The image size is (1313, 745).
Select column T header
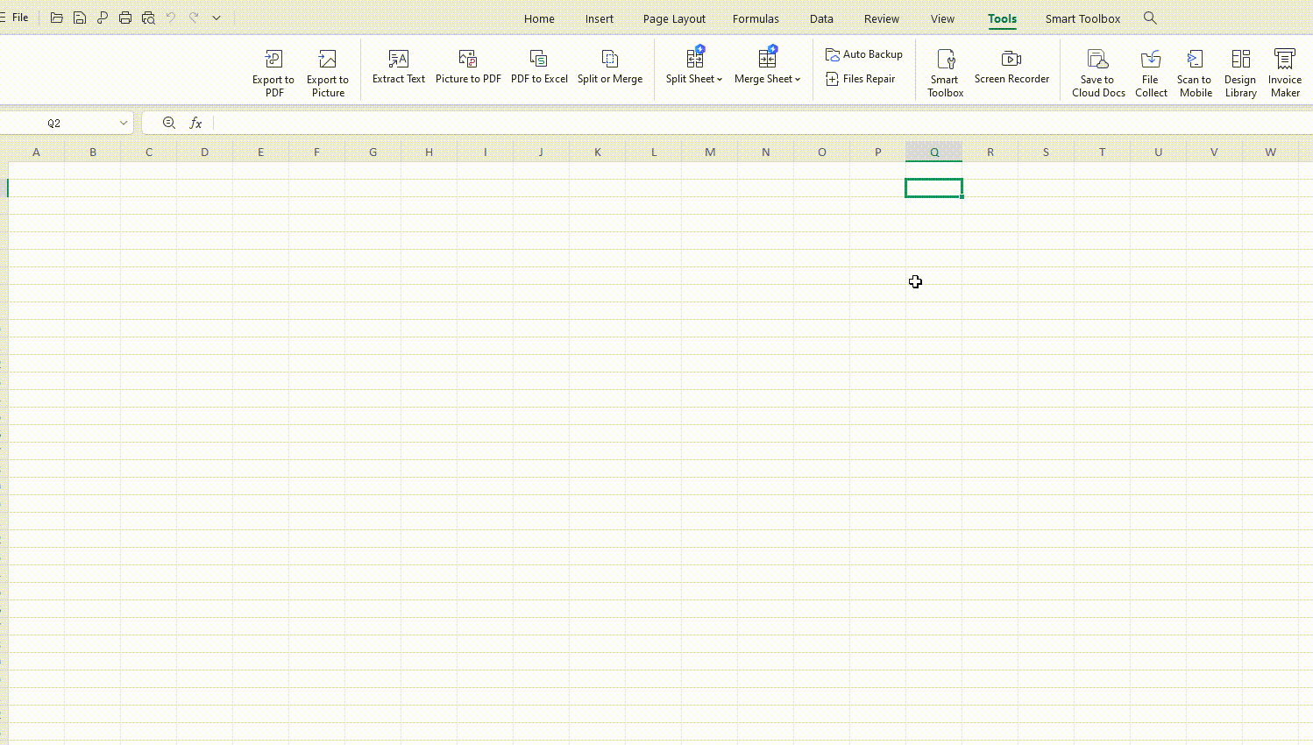(1102, 153)
